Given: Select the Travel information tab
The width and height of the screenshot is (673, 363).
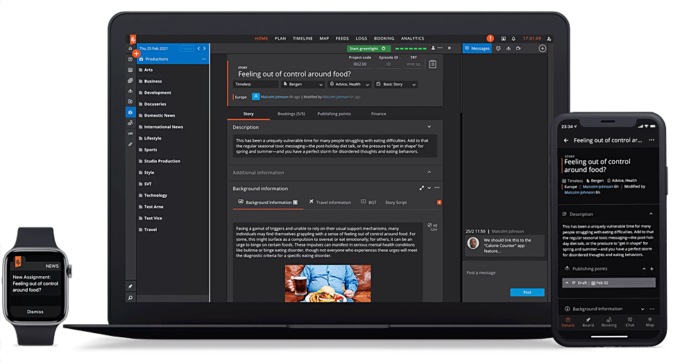Looking at the screenshot, I should coord(330,203).
